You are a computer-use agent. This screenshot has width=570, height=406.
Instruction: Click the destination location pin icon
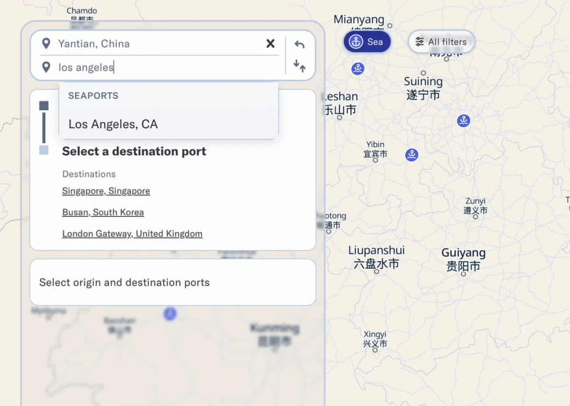tap(46, 67)
